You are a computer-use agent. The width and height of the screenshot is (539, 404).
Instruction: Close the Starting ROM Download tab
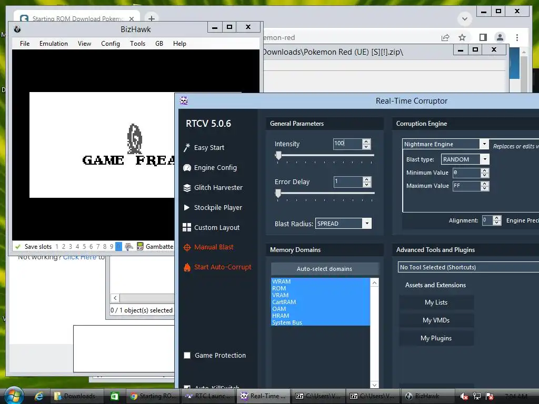(131, 18)
